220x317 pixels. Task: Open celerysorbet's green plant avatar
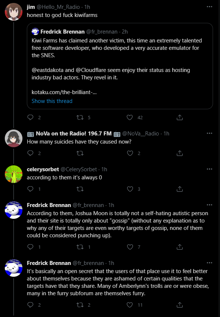(14, 174)
